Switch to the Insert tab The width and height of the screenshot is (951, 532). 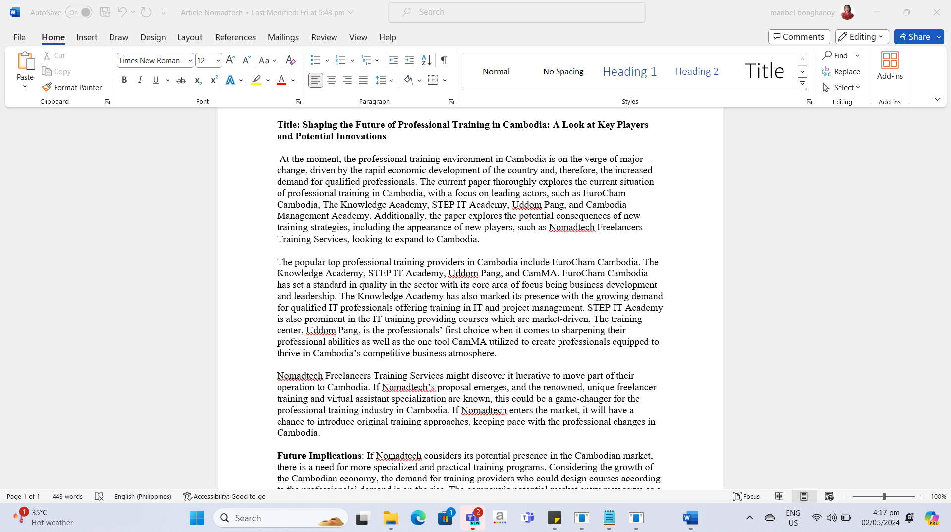click(87, 37)
